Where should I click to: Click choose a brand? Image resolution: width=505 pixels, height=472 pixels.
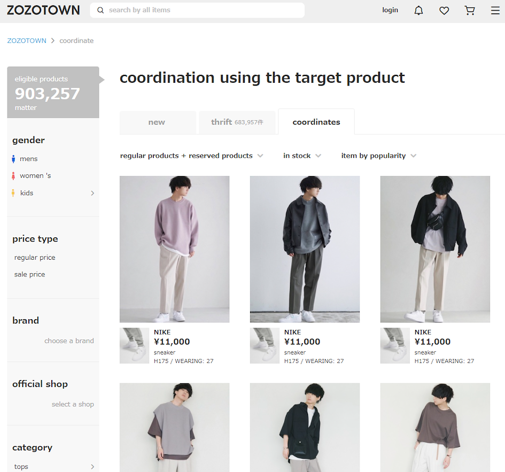click(x=69, y=341)
